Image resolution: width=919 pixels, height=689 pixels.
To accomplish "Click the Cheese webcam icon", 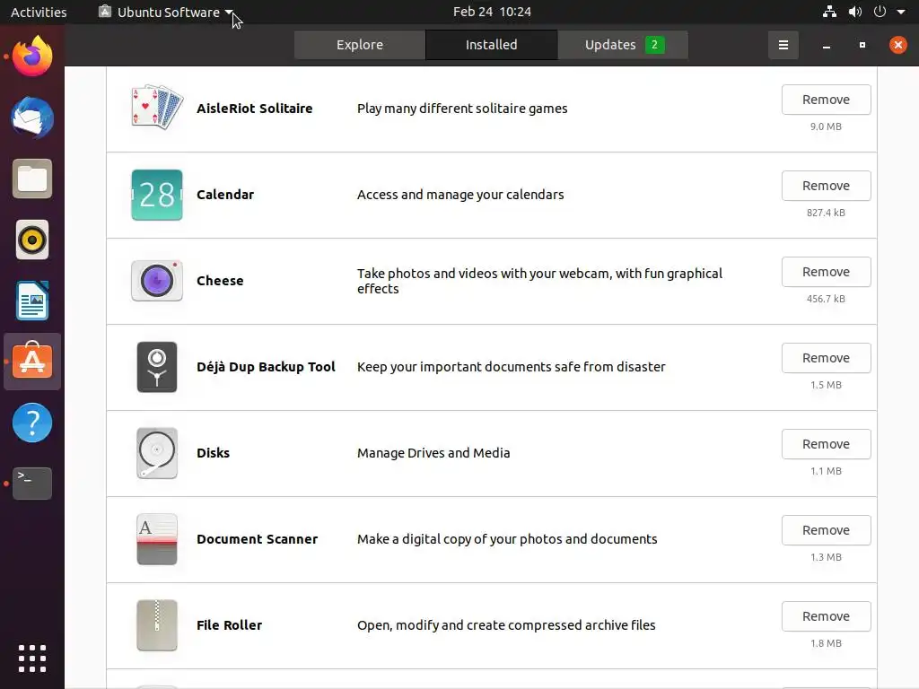I will (x=157, y=281).
